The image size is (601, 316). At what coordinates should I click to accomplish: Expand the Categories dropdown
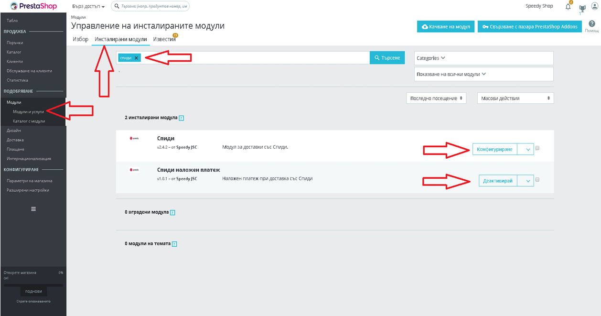click(483, 58)
